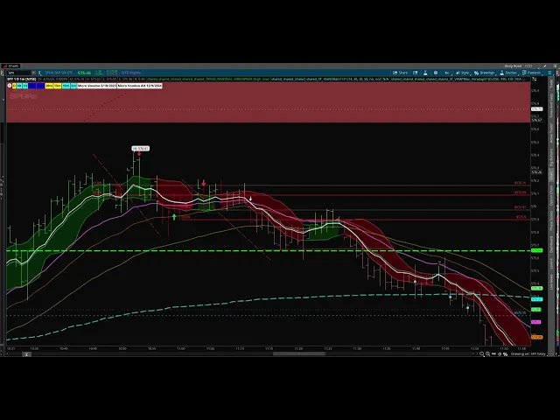Click the crosshair globe icon at bottom
560x420 pixels.
(x=500, y=353)
